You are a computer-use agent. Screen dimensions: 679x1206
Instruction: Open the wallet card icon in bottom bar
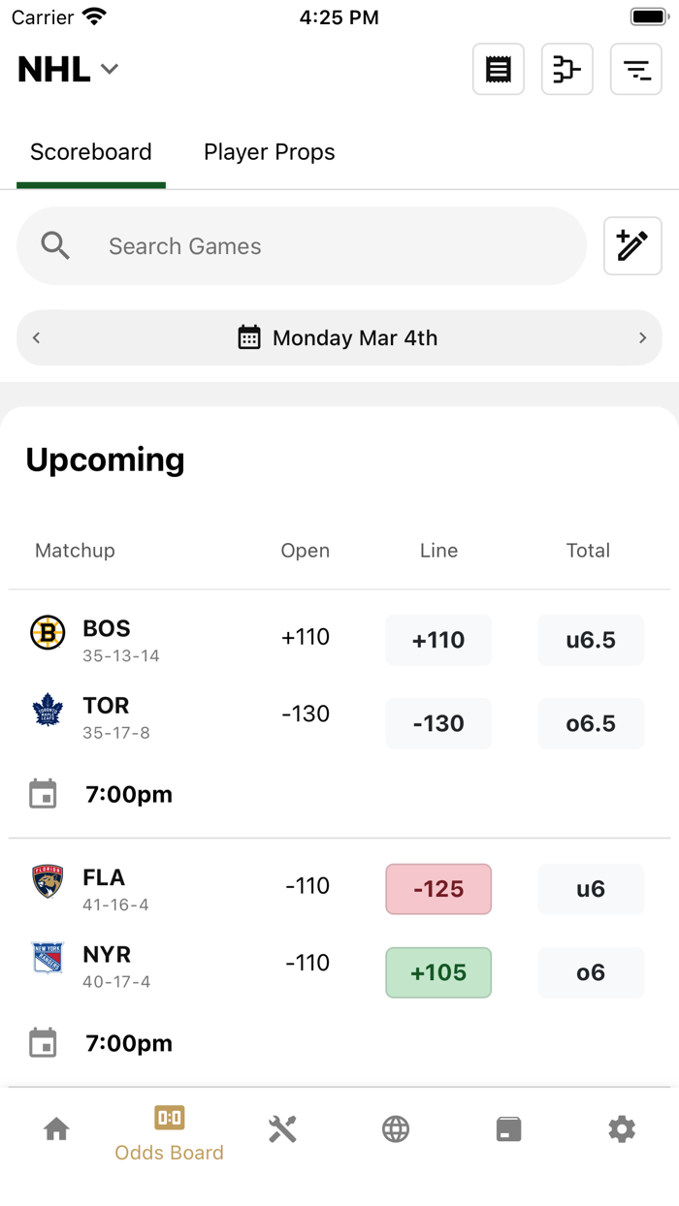[x=508, y=1128]
